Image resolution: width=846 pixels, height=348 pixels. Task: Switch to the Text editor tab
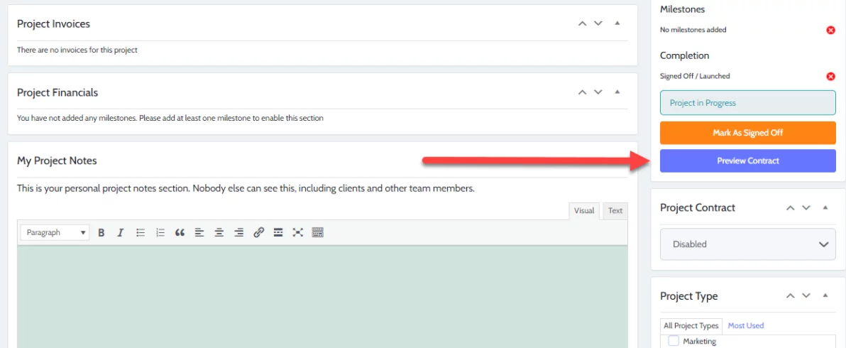pyautogui.click(x=615, y=211)
